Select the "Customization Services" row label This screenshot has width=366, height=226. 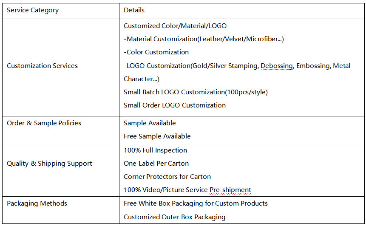(x=42, y=66)
